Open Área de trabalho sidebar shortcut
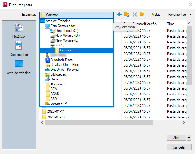 click(x=19, y=67)
